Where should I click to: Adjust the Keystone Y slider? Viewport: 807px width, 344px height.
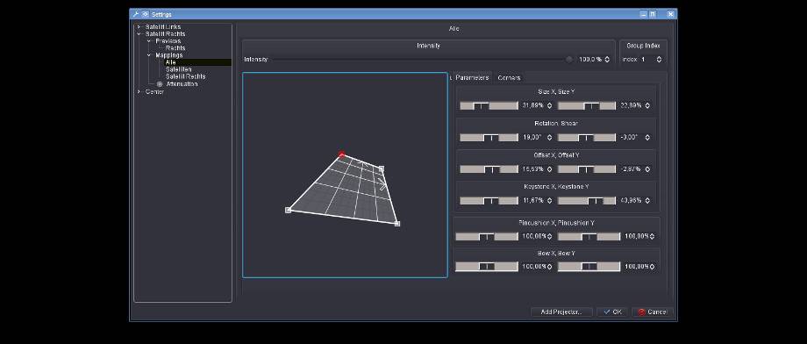(587, 200)
